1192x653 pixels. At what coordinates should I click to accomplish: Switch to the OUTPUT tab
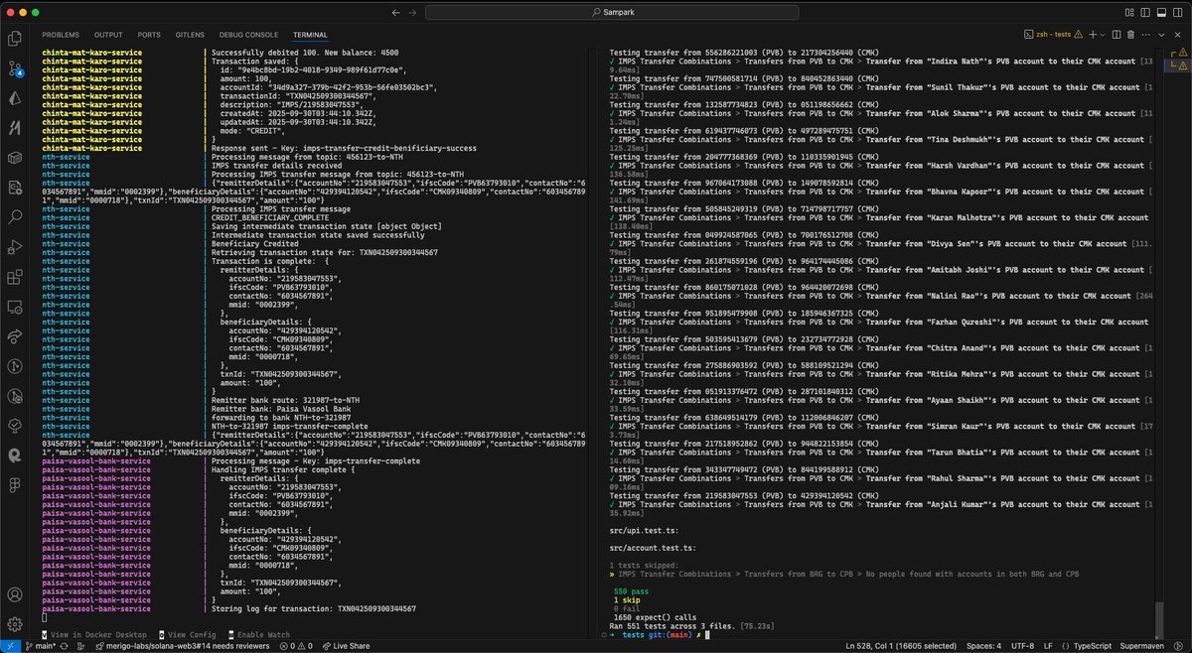(x=108, y=34)
